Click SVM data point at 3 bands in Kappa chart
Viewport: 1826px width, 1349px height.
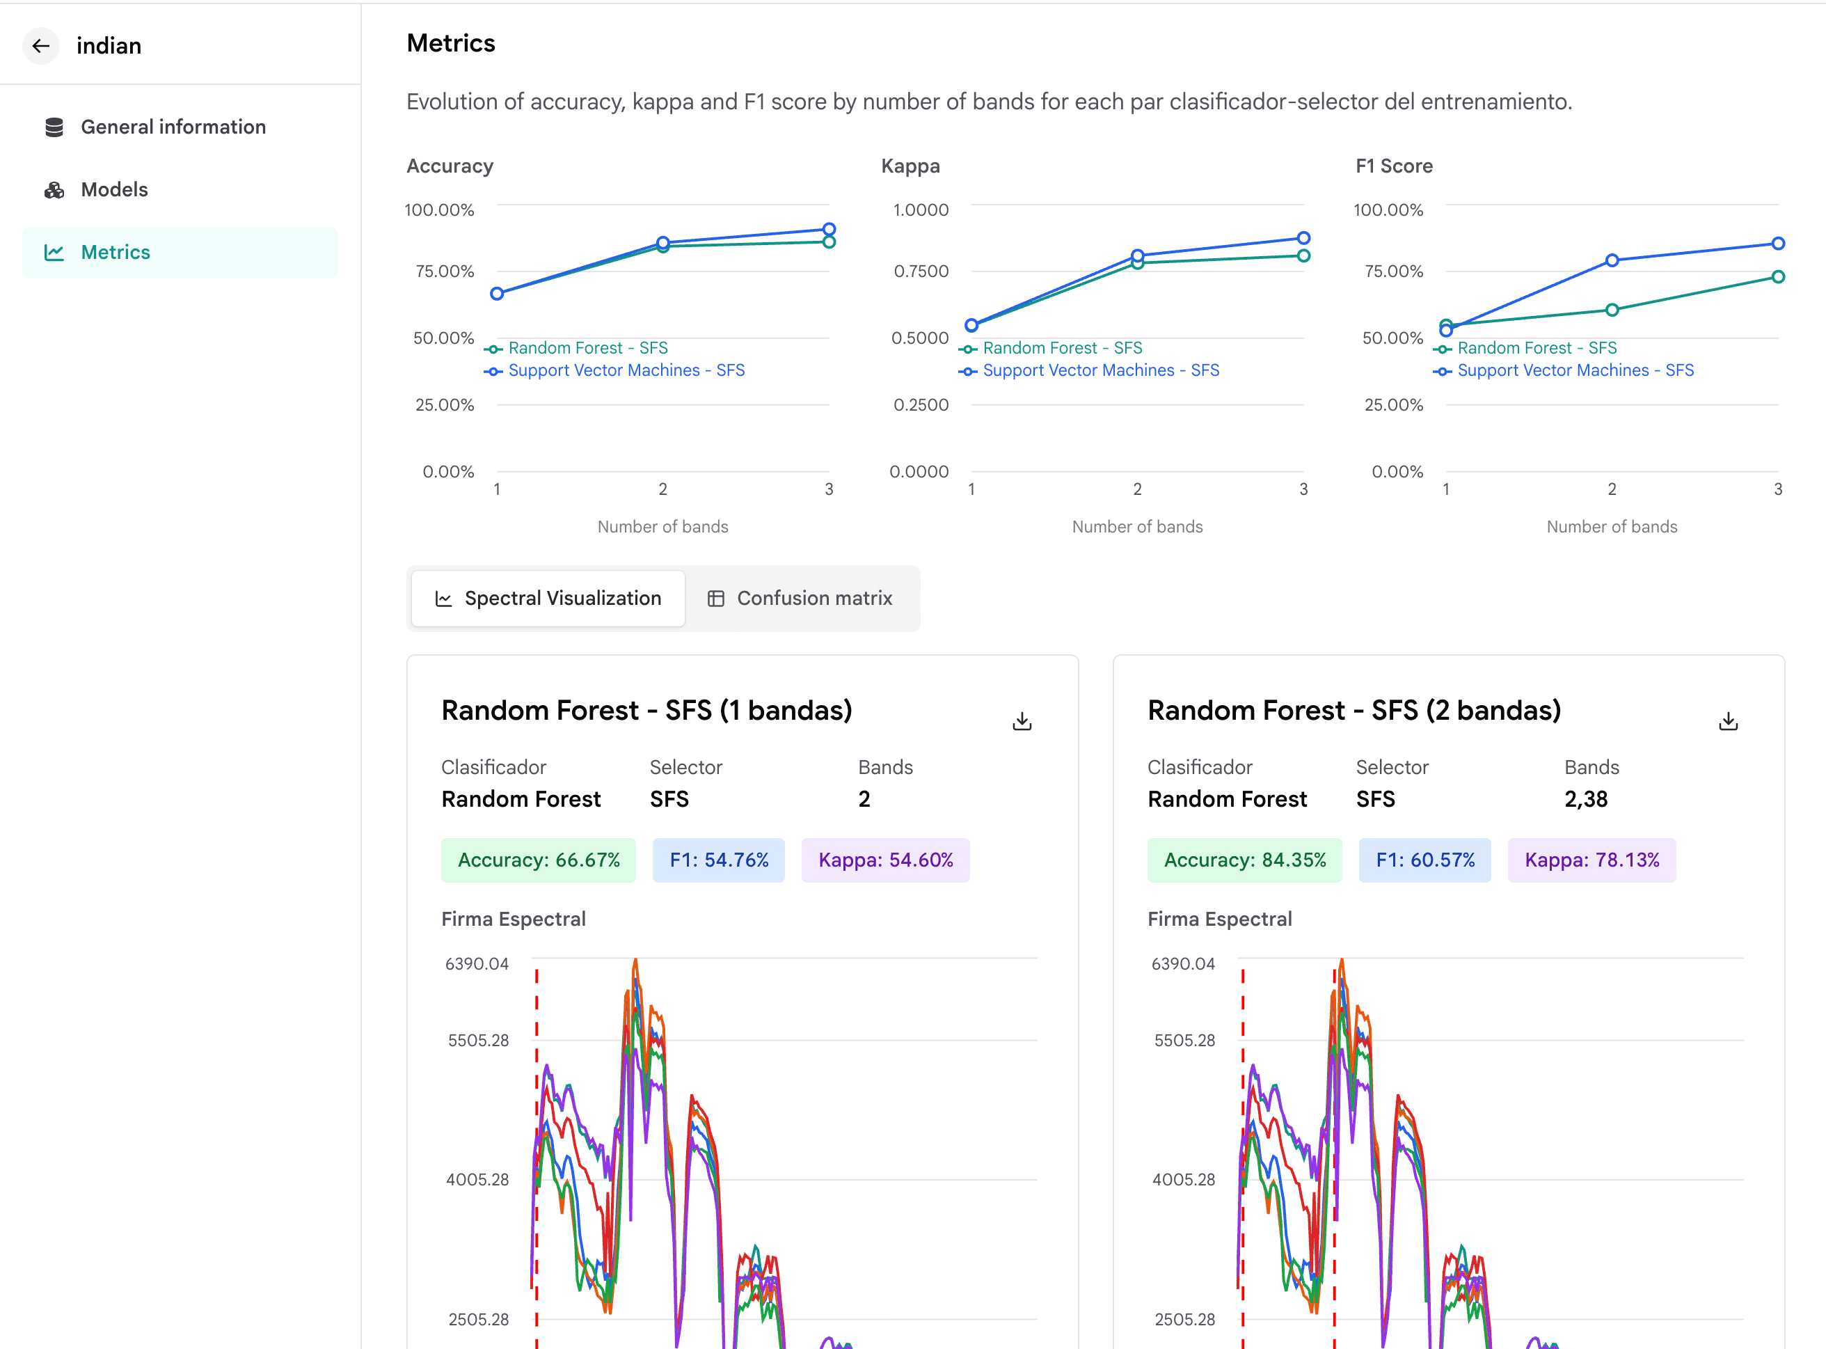click(1303, 239)
